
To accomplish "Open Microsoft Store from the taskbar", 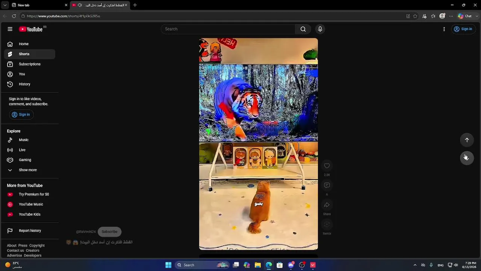I will point(280,265).
